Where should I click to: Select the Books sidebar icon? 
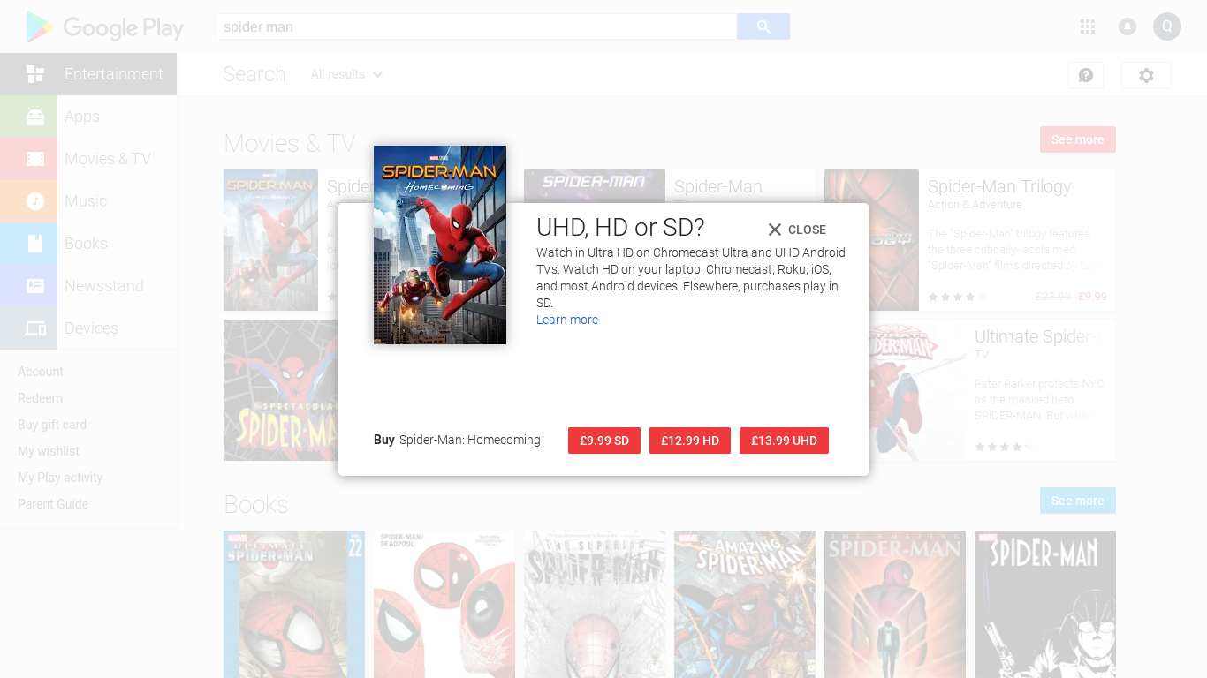coord(35,243)
